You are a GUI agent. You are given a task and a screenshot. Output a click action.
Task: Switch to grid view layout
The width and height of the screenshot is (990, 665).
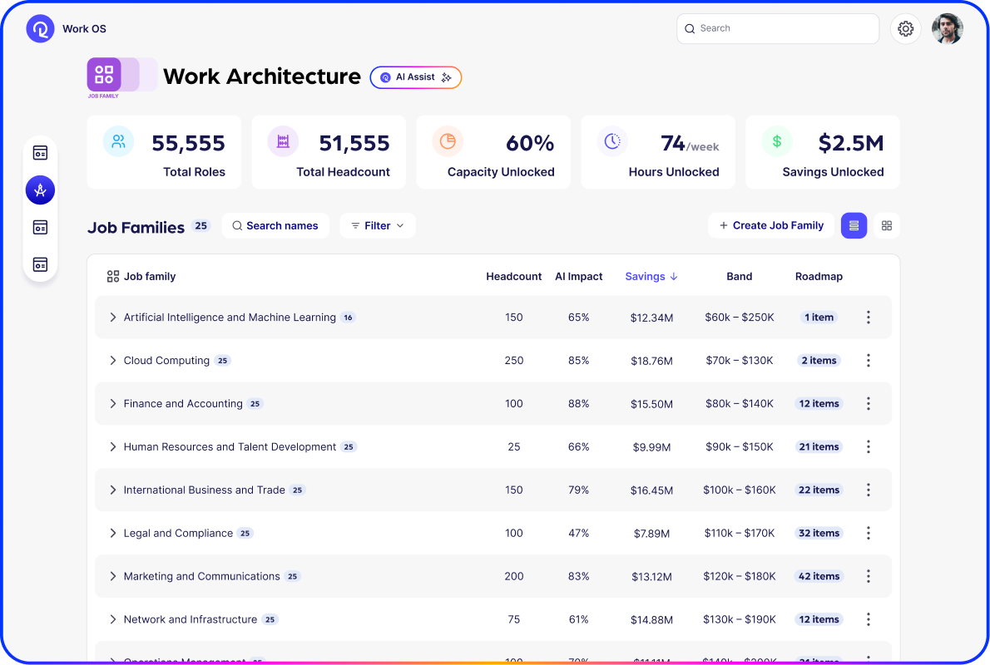point(887,225)
